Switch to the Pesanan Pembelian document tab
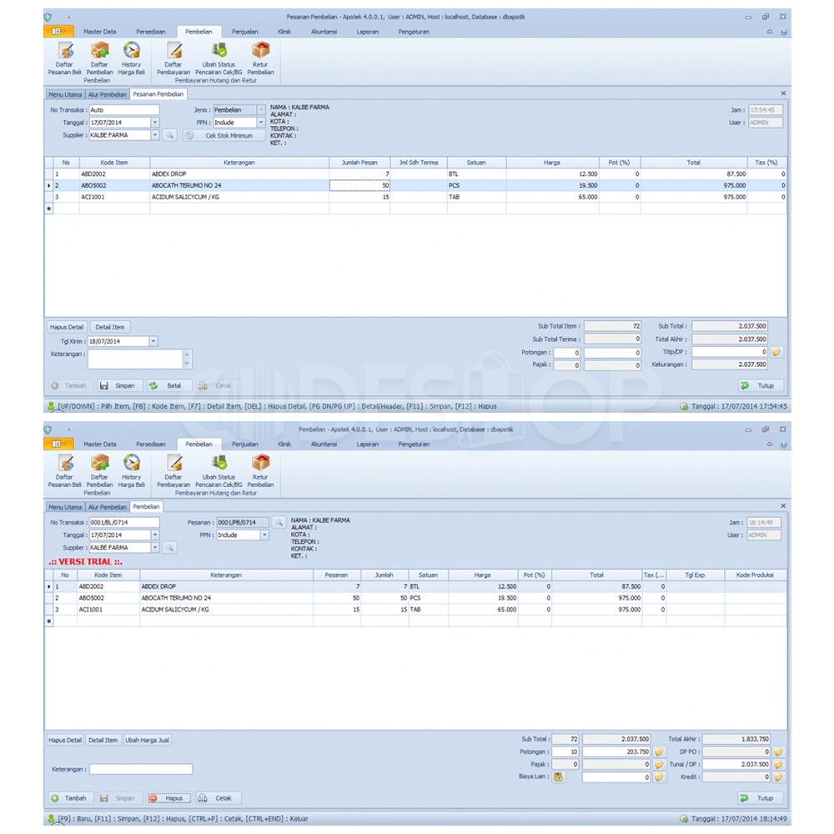Screen dimensions: 834x834 (158, 94)
